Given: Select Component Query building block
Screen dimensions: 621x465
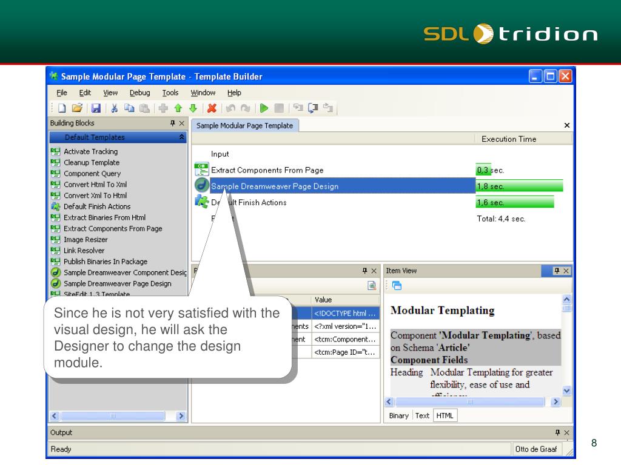Looking at the screenshot, I should [92, 174].
